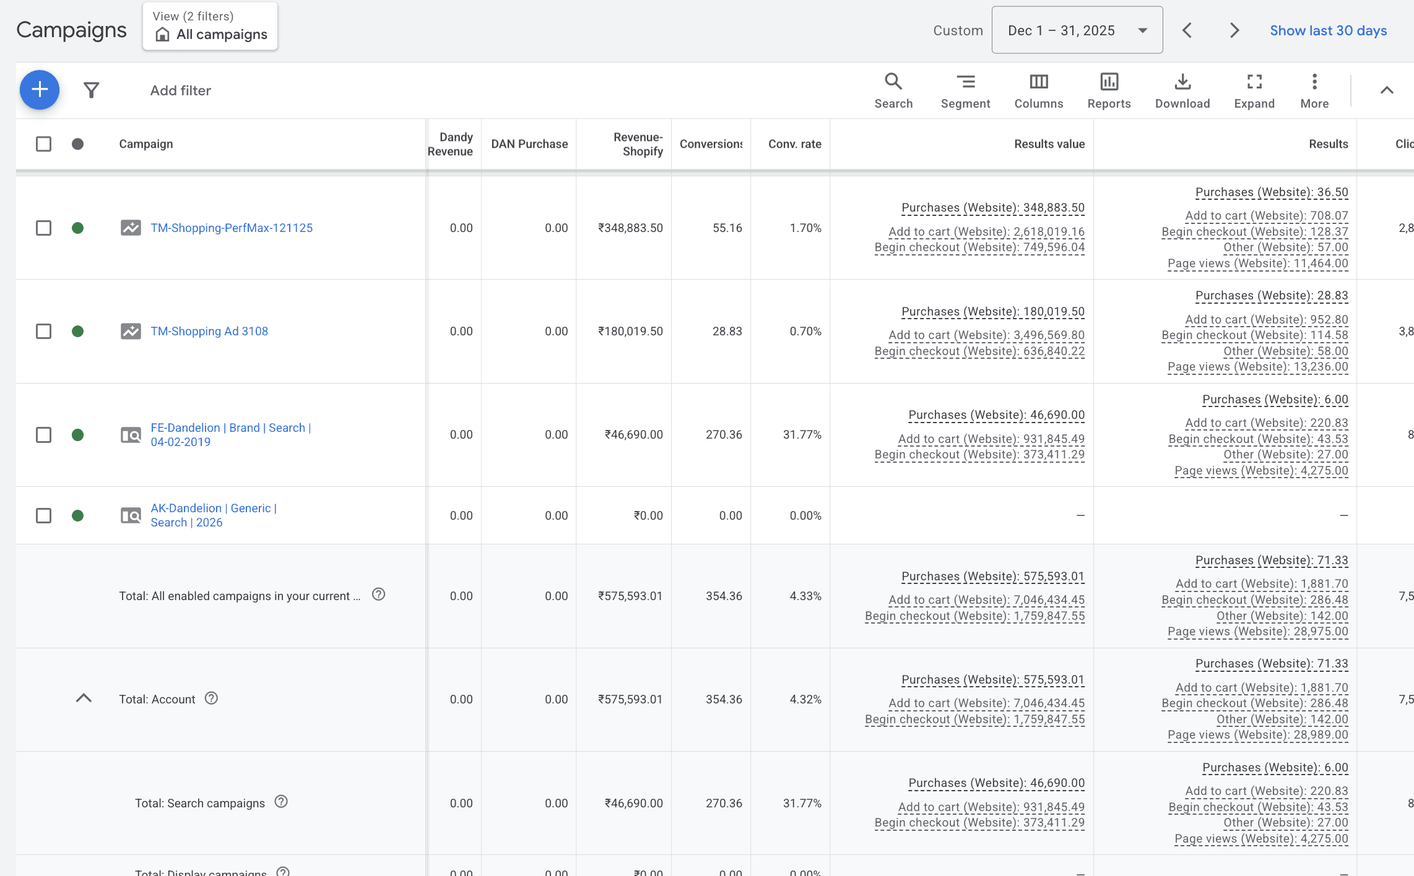
Task: Click search campaign icon for AK-Dandelion Generic
Action: [131, 515]
